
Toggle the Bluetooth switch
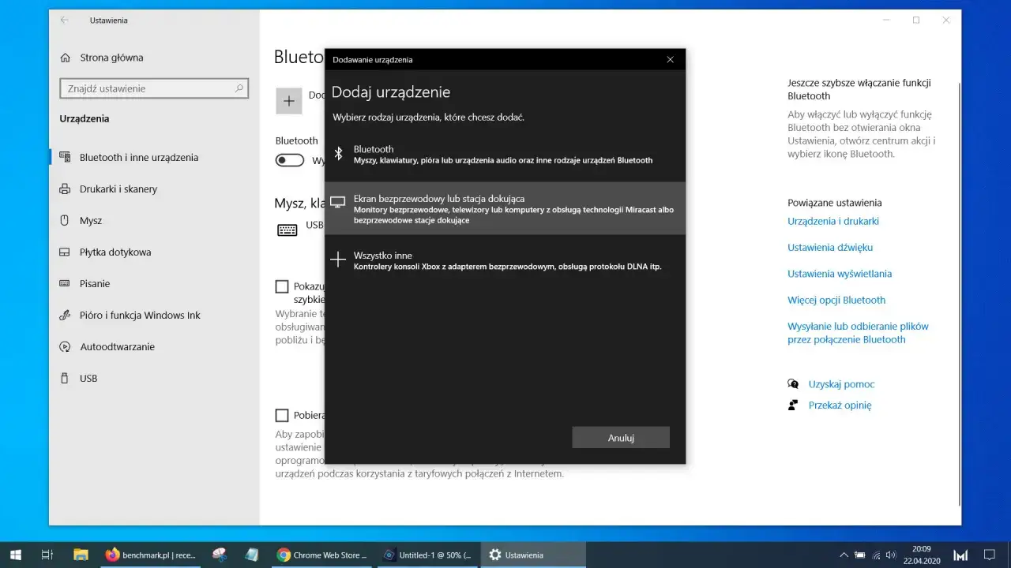290,159
